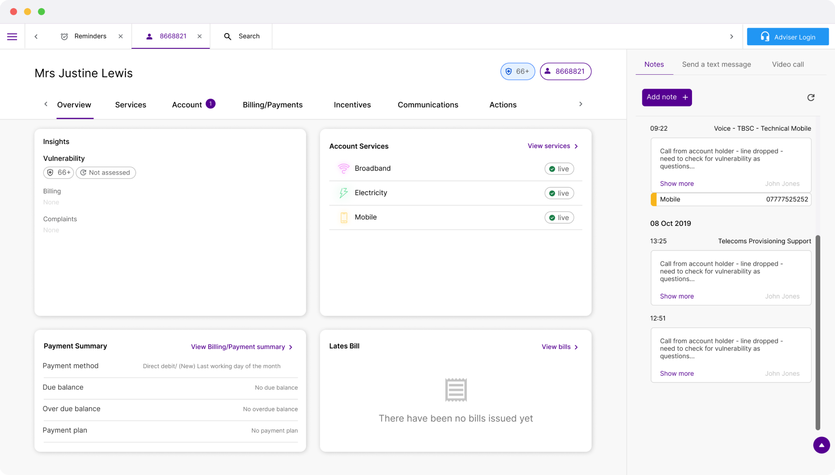
Task: Click the macOS yellow minimize dot
Action: pos(28,12)
